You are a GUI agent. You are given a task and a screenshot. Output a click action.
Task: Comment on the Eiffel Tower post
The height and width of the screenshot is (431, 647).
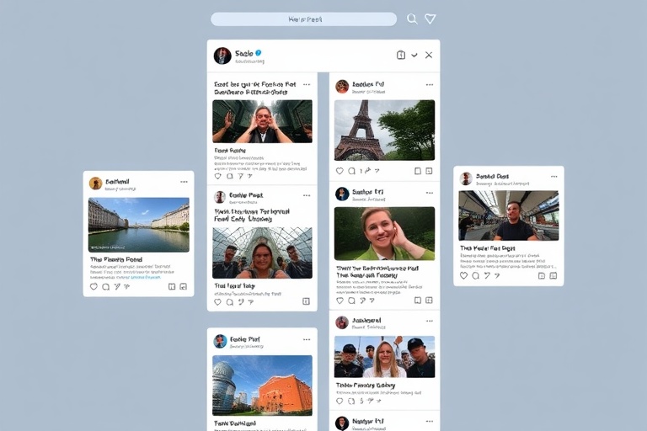coord(353,171)
